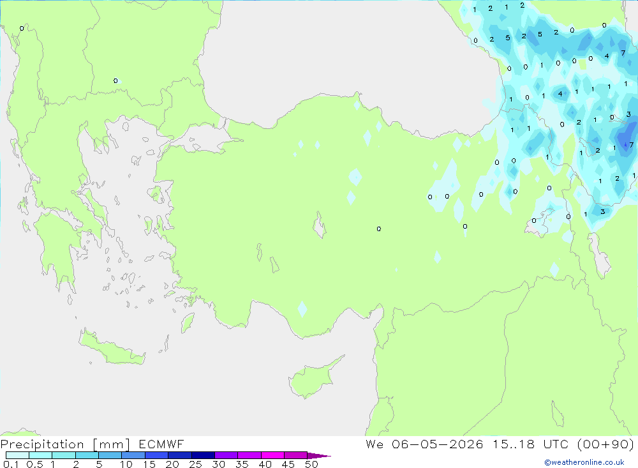Click the 20–25 mm legend swatch
Image resolution: width=638 pixels, height=468 pixels.
click(x=180, y=455)
